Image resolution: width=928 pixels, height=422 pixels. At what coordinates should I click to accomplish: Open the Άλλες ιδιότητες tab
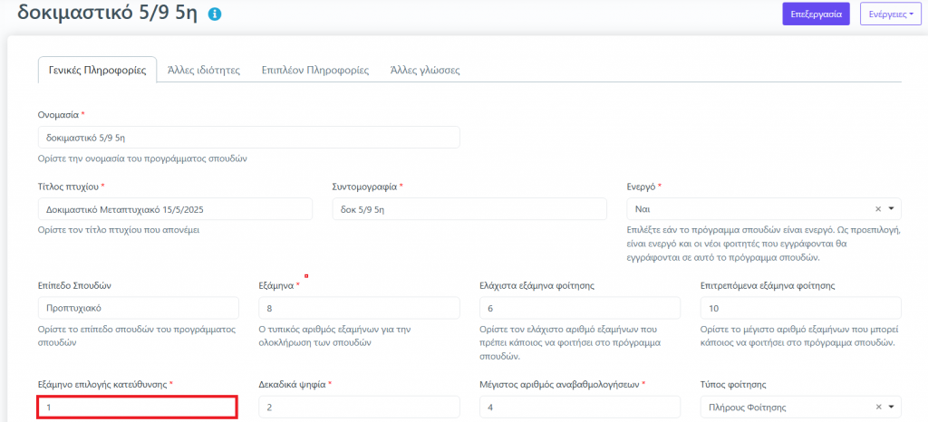pos(204,70)
